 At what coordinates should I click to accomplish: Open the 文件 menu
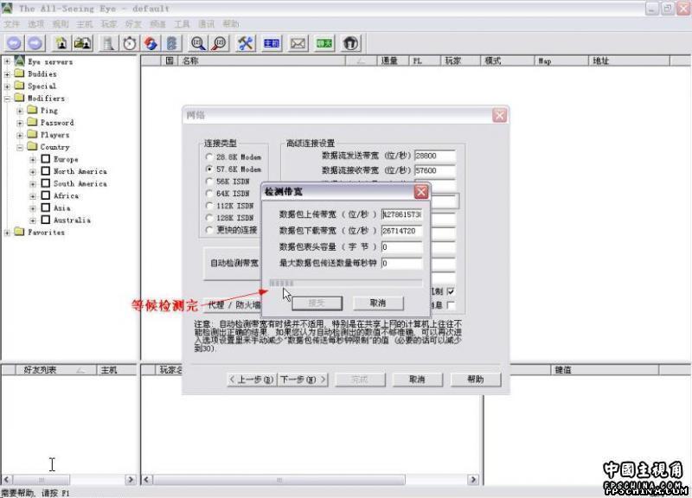[x=12, y=24]
